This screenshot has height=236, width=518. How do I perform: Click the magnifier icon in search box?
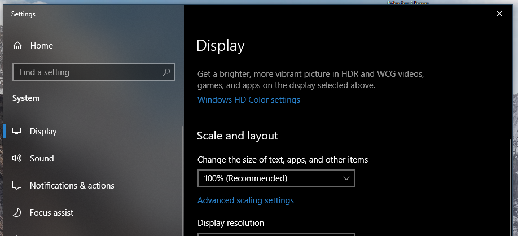pos(166,72)
